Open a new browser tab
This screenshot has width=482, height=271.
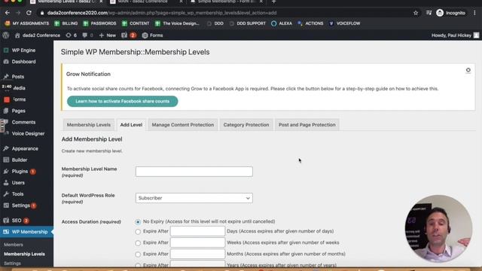click(273, 2)
